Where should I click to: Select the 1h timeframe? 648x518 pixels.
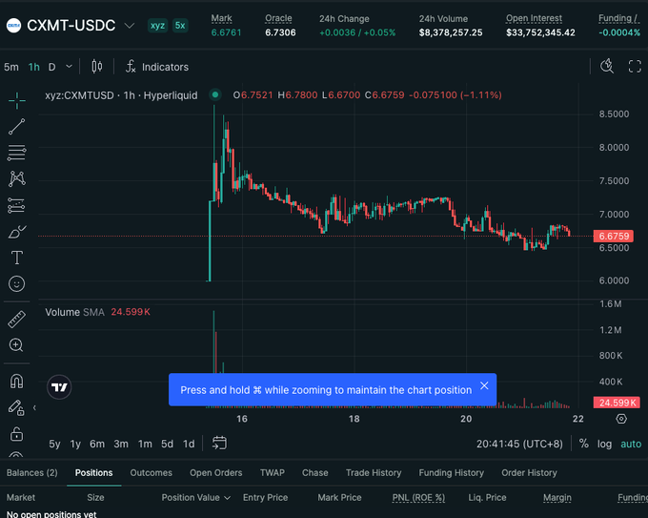pyautogui.click(x=34, y=67)
